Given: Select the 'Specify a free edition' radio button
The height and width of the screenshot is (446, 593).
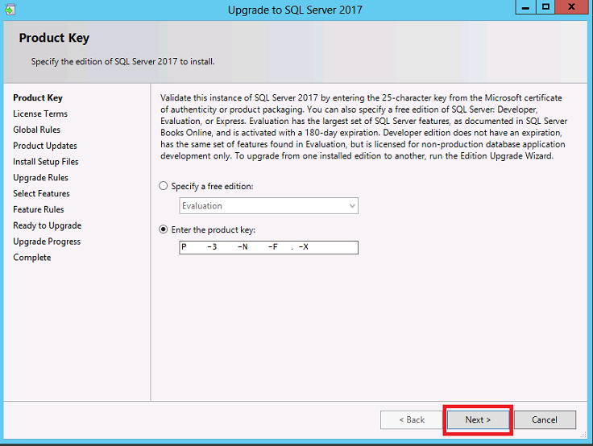Looking at the screenshot, I should (163, 186).
